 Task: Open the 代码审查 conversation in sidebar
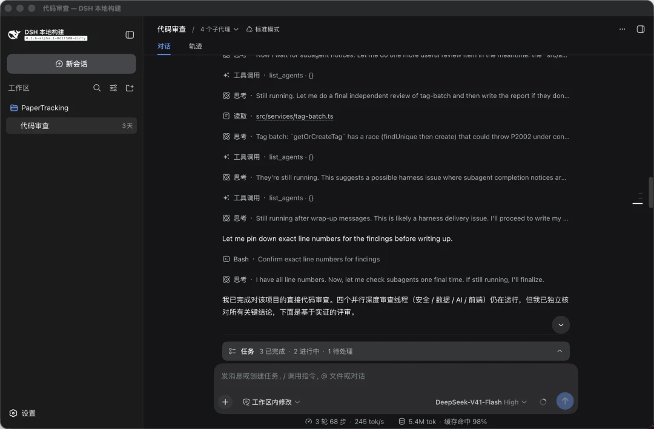[x=71, y=125]
